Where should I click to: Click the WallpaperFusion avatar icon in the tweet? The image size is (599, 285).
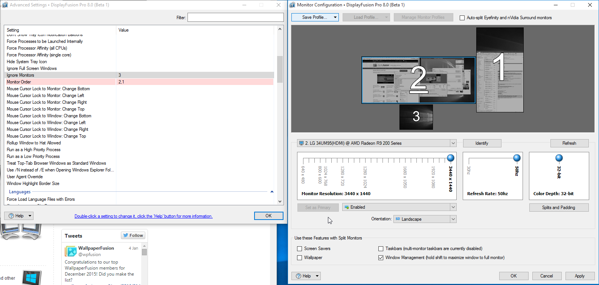tap(71, 251)
